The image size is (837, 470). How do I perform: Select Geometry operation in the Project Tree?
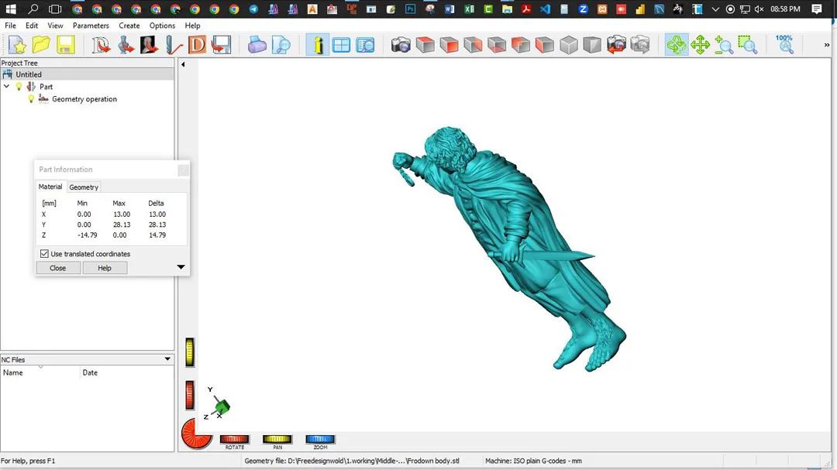84,99
